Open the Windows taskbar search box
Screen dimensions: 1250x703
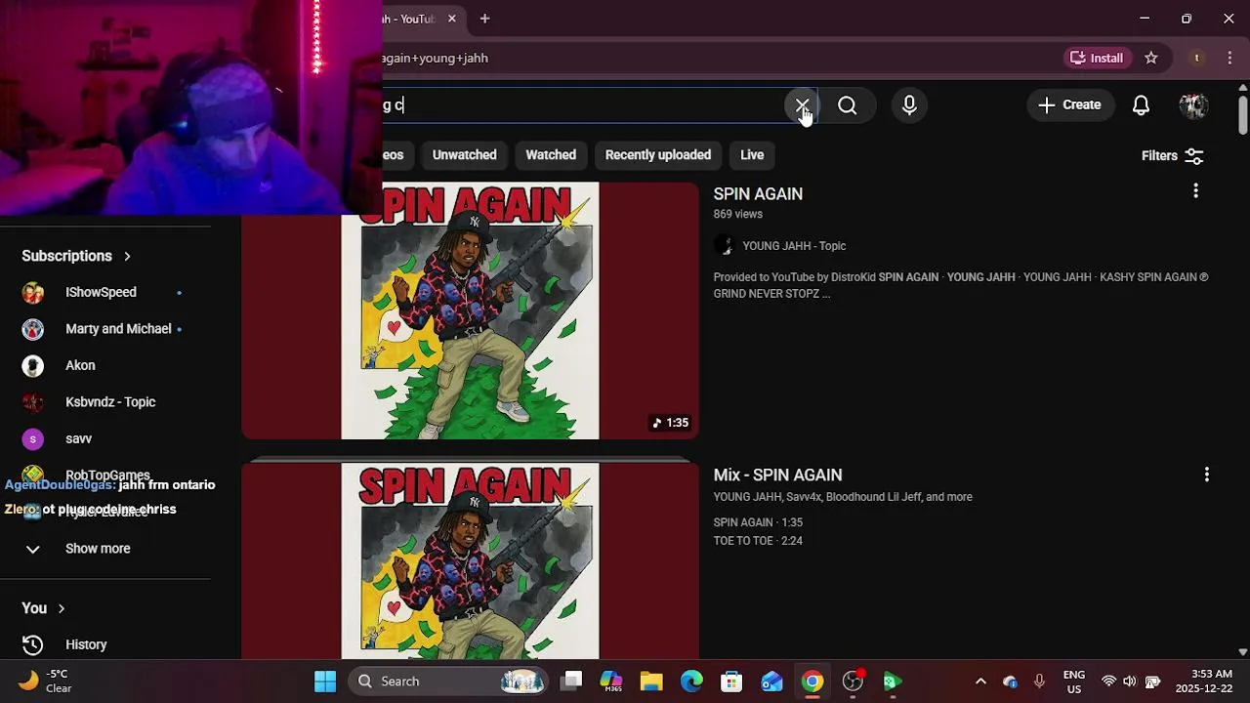tap(449, 682)
